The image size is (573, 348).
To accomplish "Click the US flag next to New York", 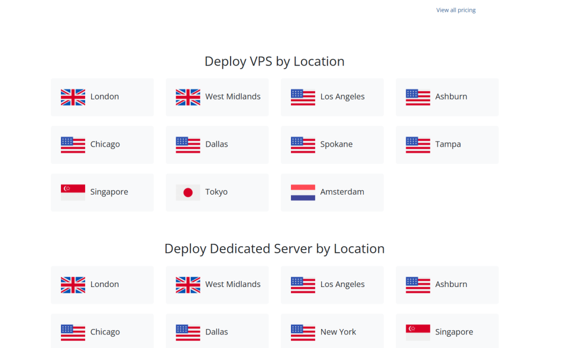I will coord(303,332).
